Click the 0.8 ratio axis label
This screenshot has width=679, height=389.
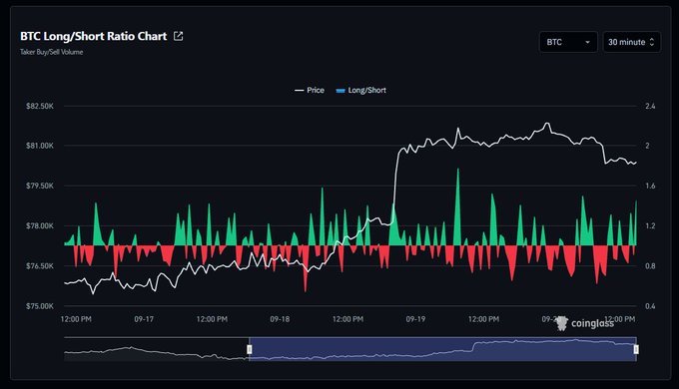point(650,266)
